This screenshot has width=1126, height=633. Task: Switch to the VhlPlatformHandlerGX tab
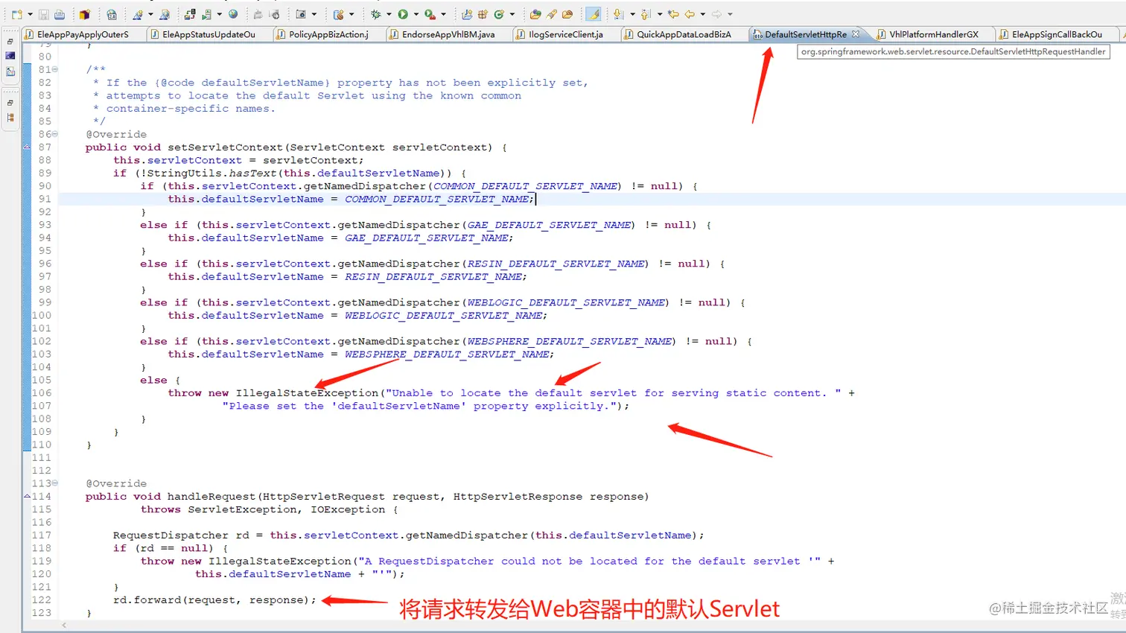coord(932,34)
